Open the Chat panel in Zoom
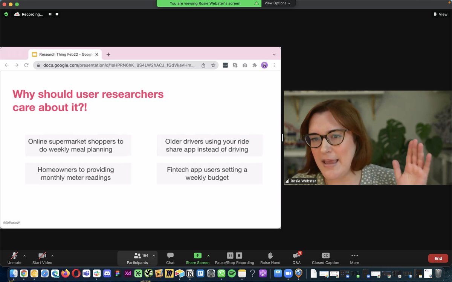Image resolution: width=452 pixels, height=282 pixels. pos(170,258)
